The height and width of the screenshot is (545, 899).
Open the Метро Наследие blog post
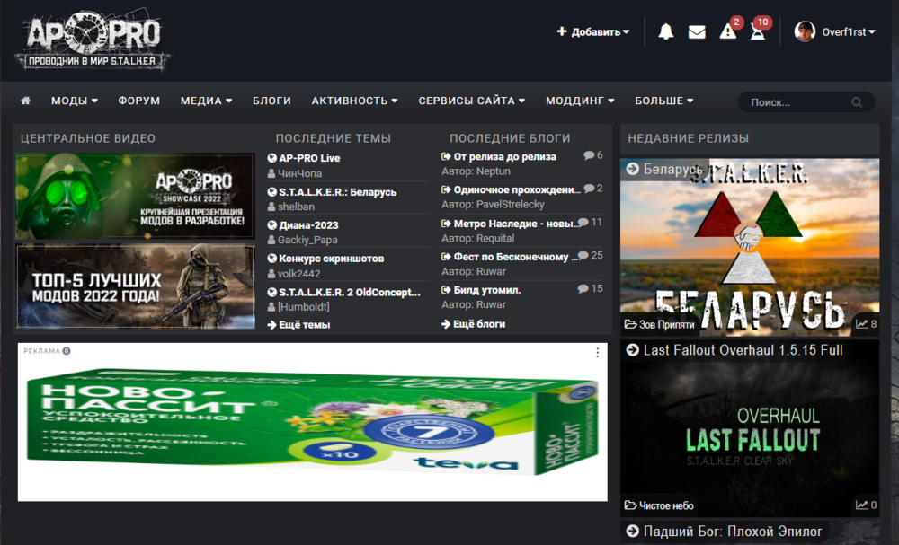tap(516, 224)
